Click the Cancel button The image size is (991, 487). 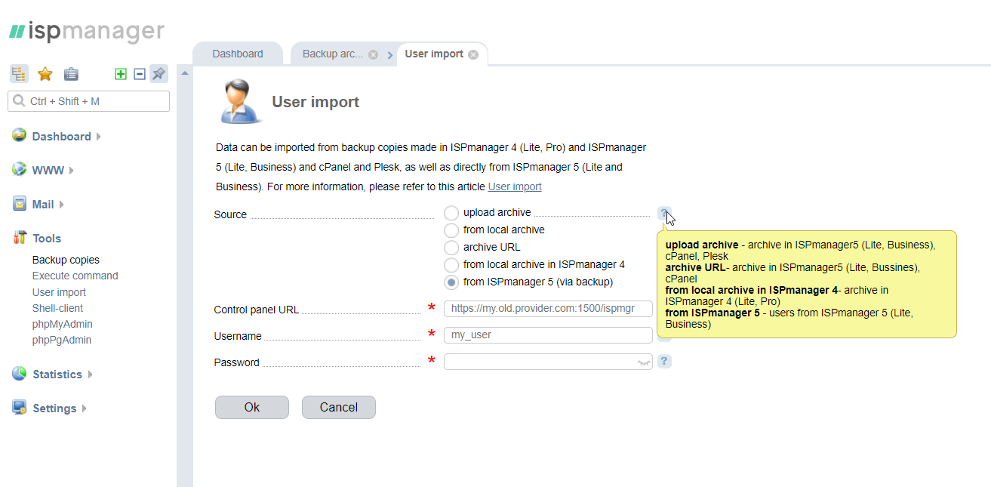[x=339, y=407]
